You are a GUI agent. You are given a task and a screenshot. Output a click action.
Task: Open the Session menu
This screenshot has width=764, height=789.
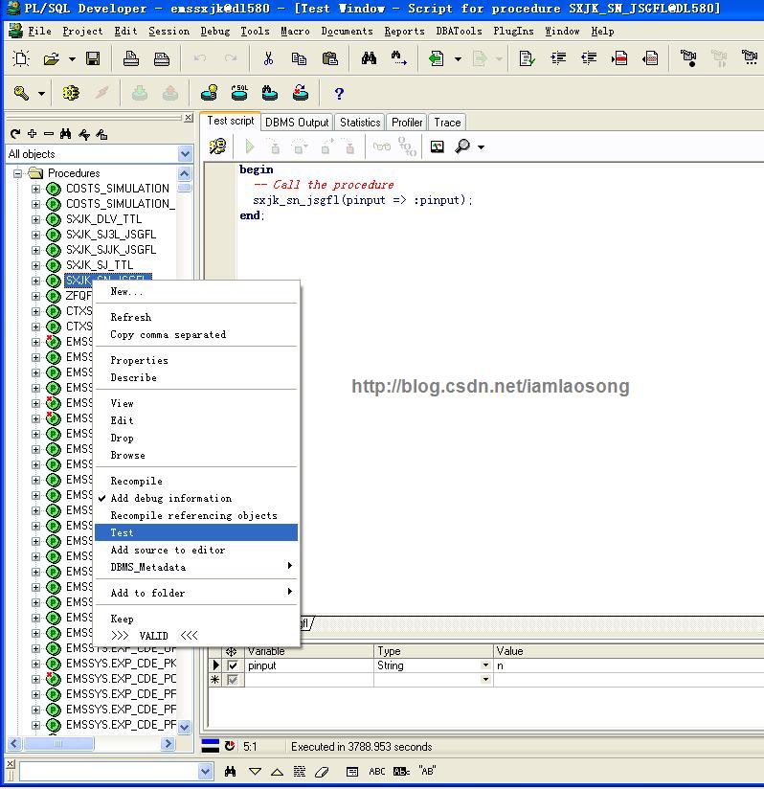coord(169,32)
